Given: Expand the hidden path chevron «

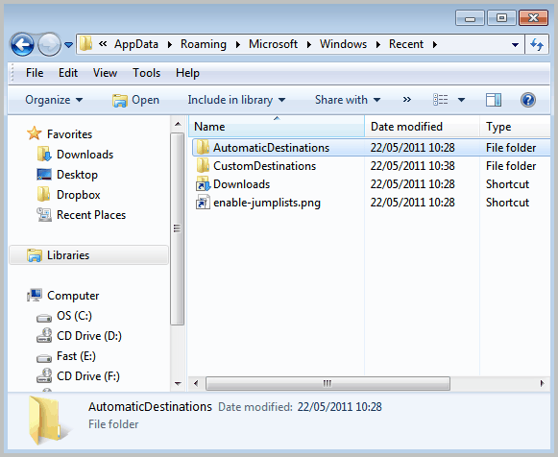Looking at the screenshot, I should (x=103, y=44).
